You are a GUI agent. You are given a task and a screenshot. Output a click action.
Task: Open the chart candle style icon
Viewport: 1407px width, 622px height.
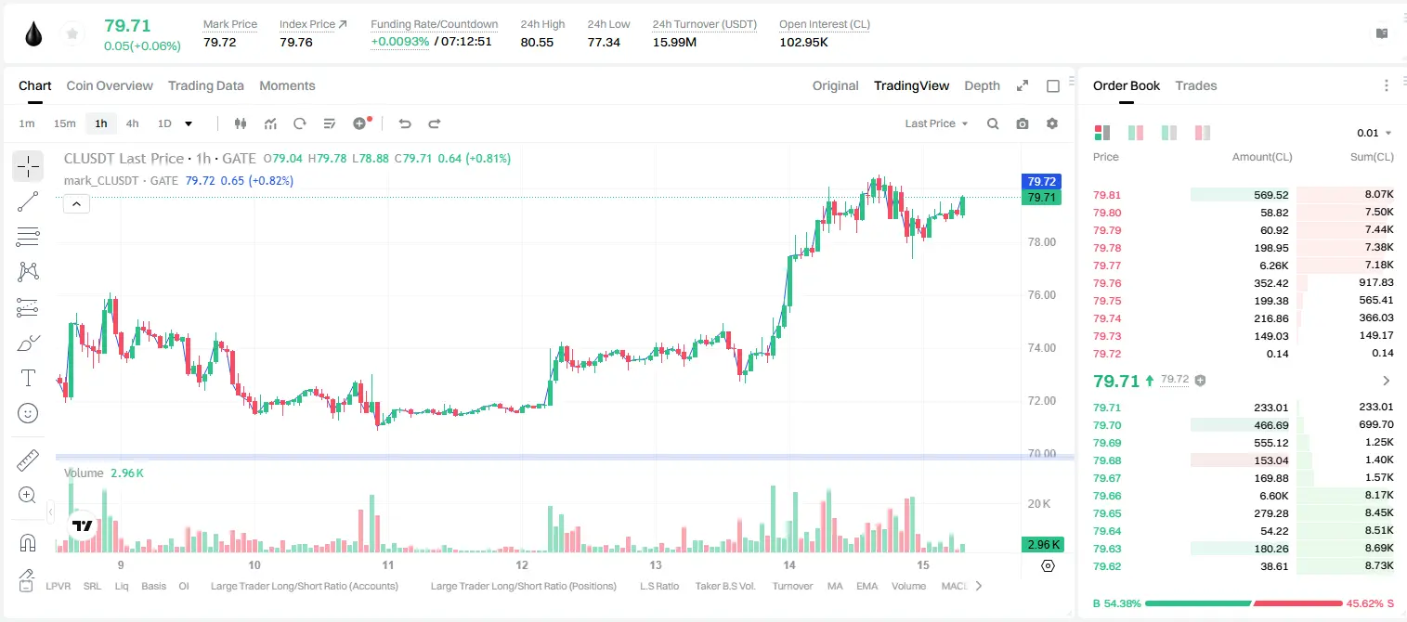[x=241, y=123]
